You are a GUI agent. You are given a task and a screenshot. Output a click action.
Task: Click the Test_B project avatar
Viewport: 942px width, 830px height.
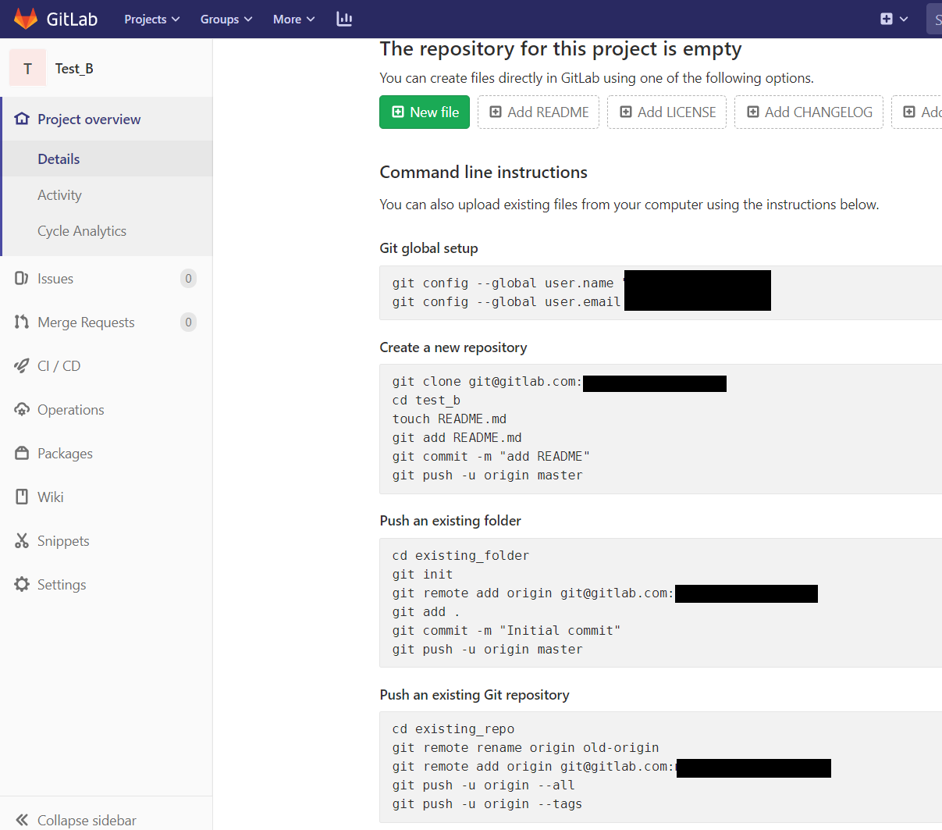pos(27,69)
